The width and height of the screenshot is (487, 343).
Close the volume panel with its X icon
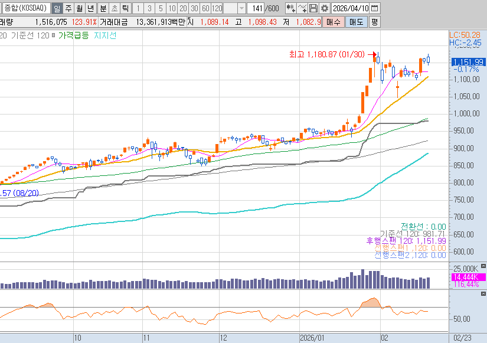click(x=483, y=266)
